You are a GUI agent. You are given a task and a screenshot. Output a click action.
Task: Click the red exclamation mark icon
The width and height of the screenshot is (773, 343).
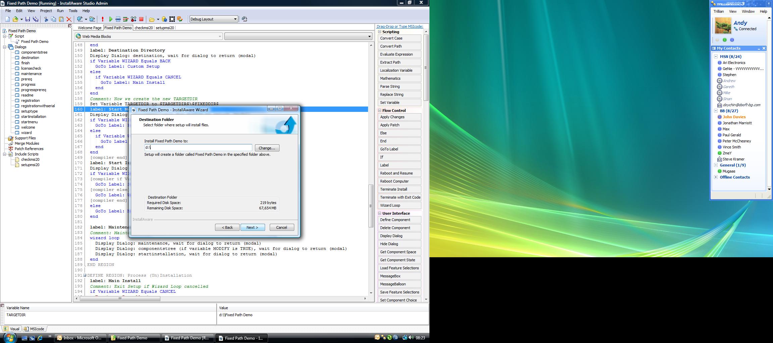(x=103, y=19)
